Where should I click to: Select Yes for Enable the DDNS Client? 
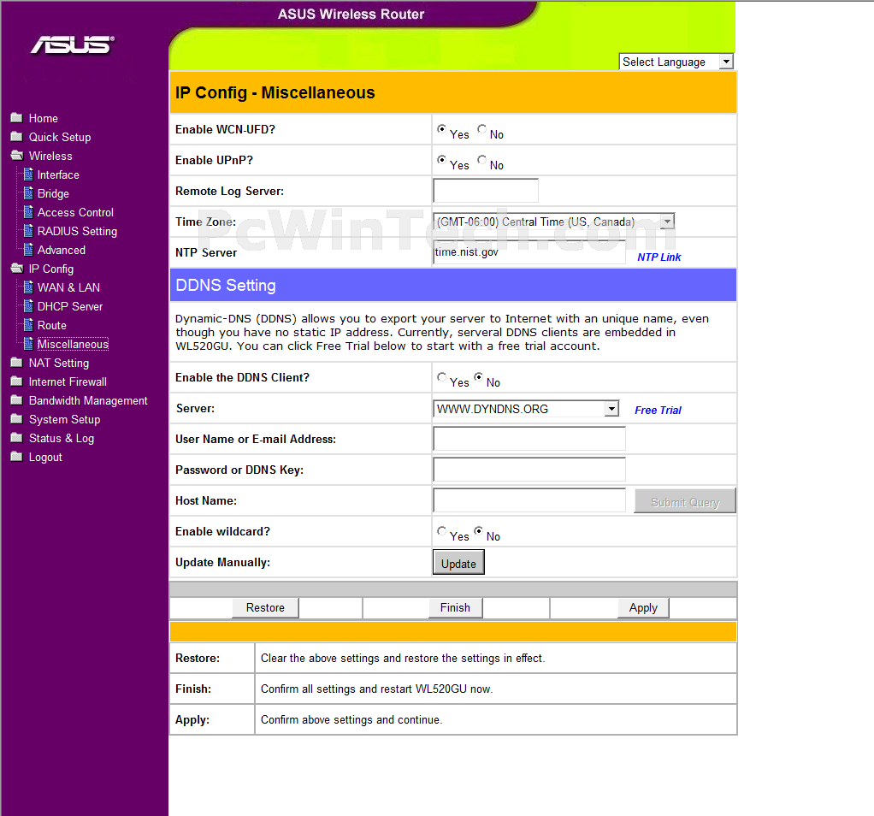coord(441,377)
